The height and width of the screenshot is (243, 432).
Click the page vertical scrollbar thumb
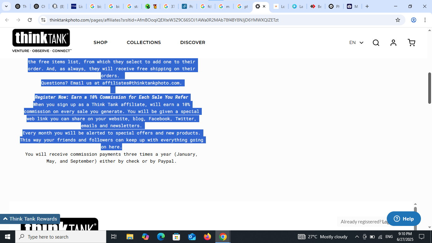pyautogui.click(x=429, y=88)
